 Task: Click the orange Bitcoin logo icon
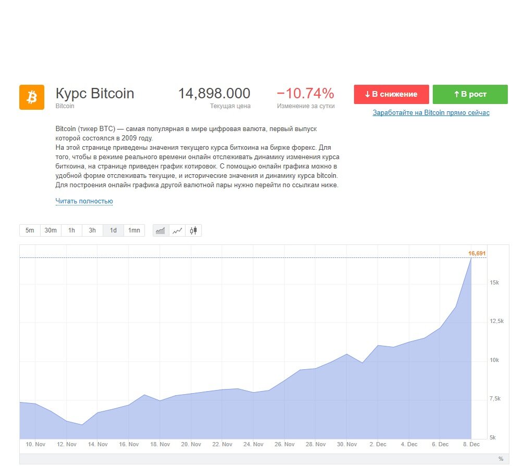tap(32, 97)
